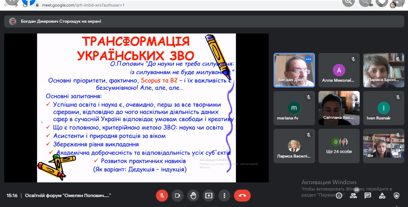Select Ivan Rusnak's participant tile
This screenshot has height=207, width=408.
383,108
